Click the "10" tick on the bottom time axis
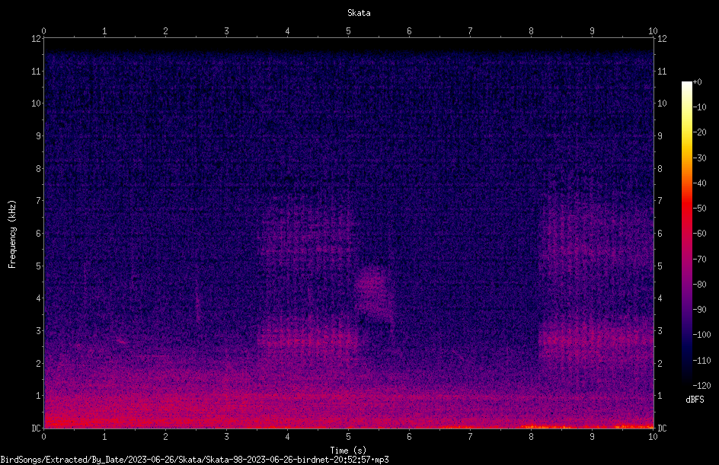The height and width of the screenshot is (465, 719). point(653,437)
